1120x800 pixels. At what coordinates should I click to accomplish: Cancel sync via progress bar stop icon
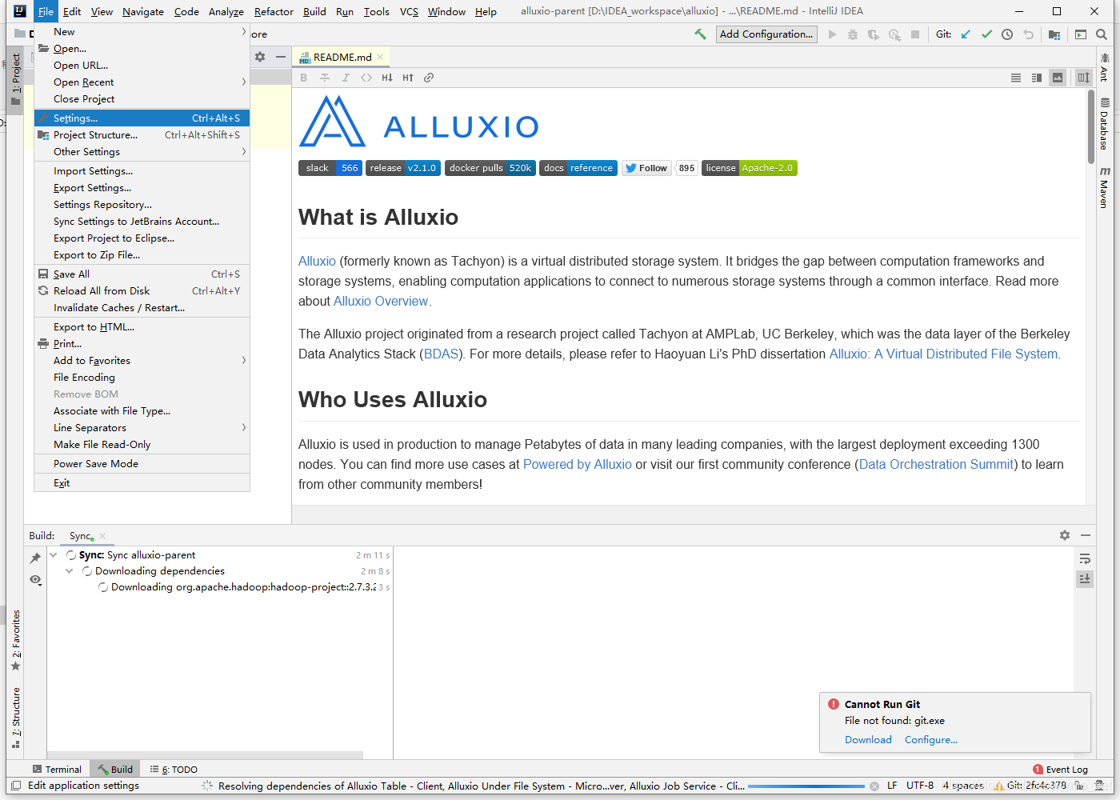[x=874, y=786]
